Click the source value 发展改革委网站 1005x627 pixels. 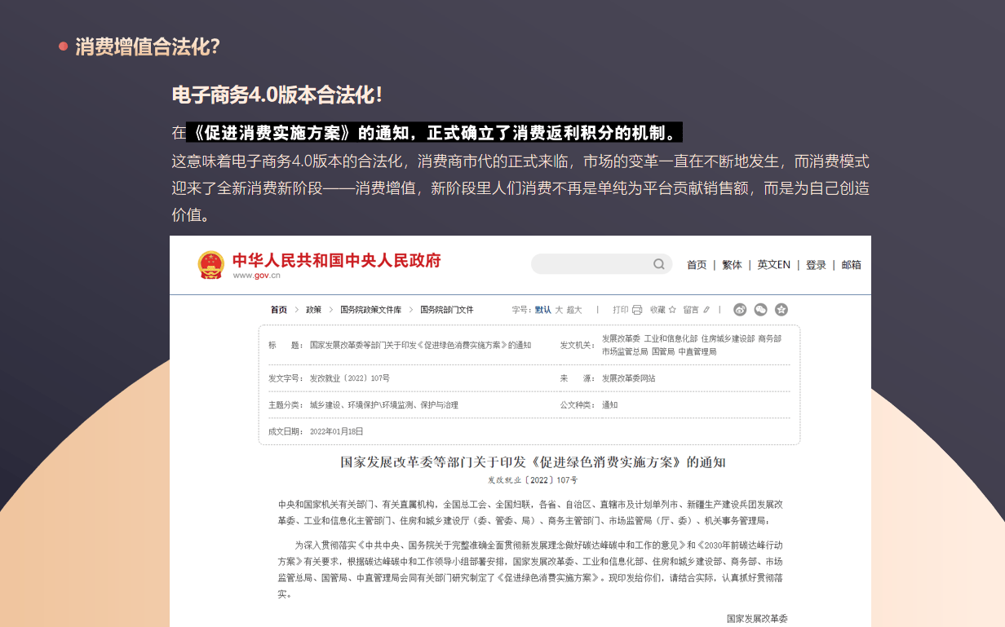[628, 378]
